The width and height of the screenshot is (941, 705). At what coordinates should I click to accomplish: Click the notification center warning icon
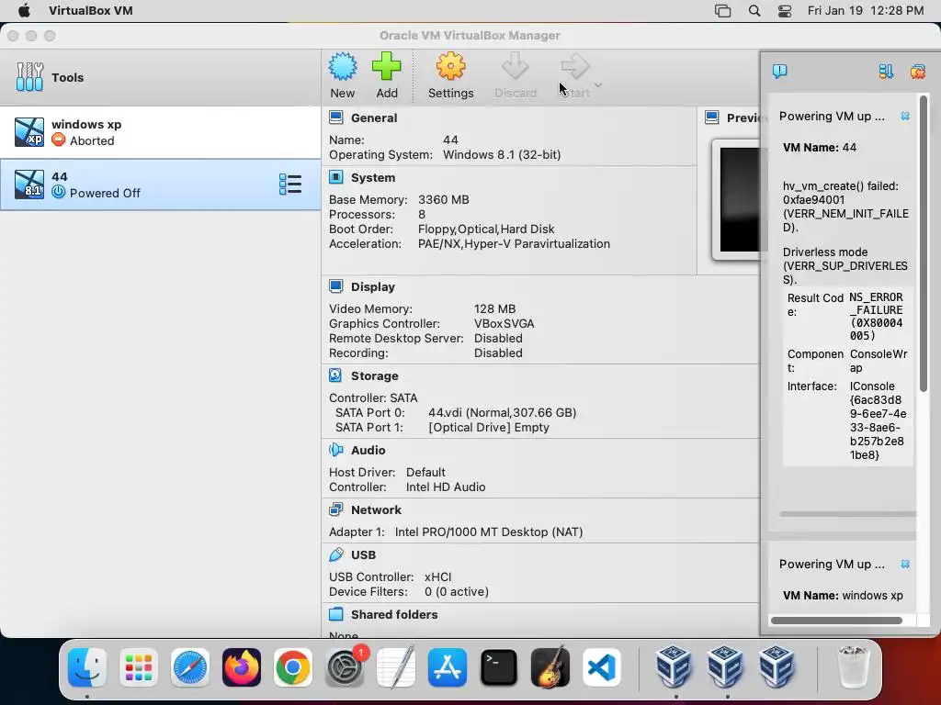(779, 72)
